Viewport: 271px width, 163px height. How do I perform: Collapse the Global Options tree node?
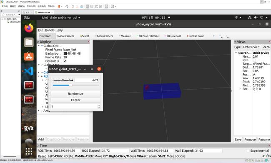pyautogui.click(x=39, y=46)
